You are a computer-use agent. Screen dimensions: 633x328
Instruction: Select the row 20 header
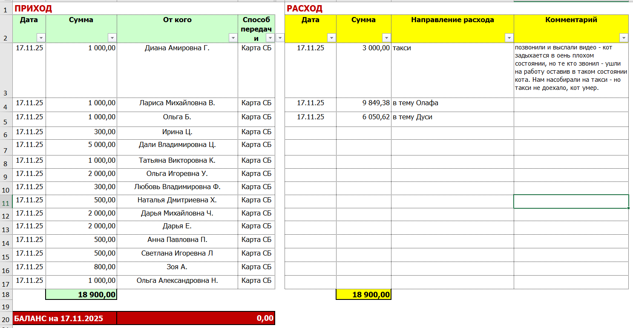pyautogui.click(x=6, y=319)
